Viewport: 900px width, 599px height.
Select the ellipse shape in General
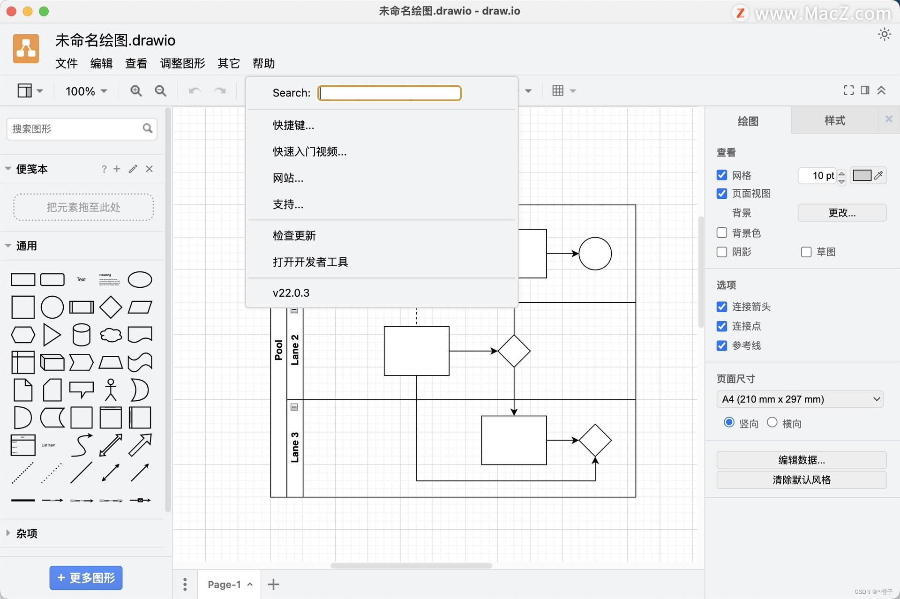click(x=140, y=279)
